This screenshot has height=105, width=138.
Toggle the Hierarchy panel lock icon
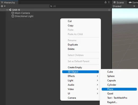pyautogui.click(x=105, y=2)
